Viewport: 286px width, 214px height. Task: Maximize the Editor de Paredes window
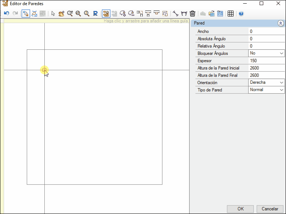pos(261,3)
